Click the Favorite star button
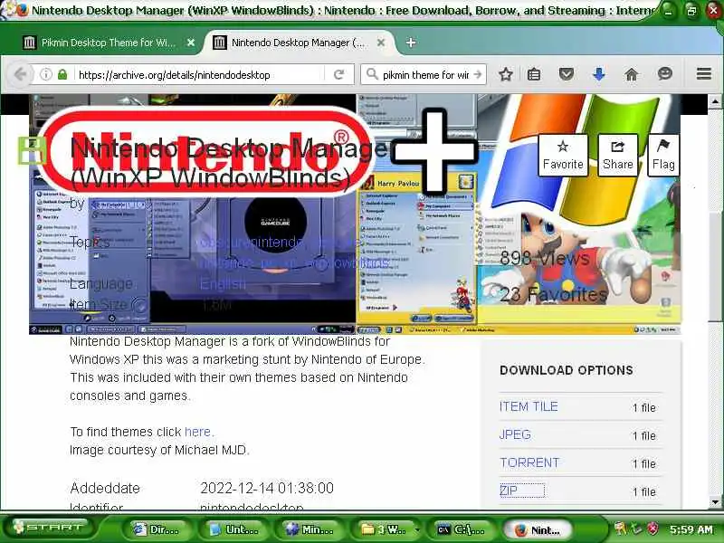The image size is (724, 543). (x=563, y=155)
